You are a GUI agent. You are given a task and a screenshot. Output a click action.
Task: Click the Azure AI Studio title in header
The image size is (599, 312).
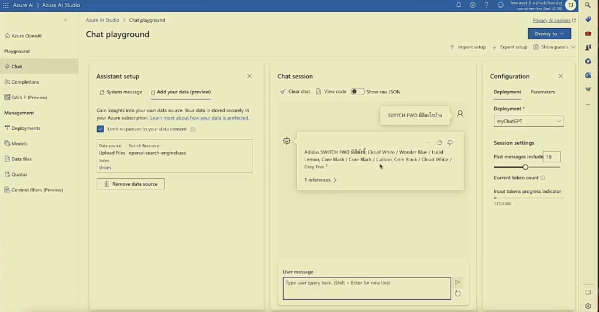click(x=61, y=5)
